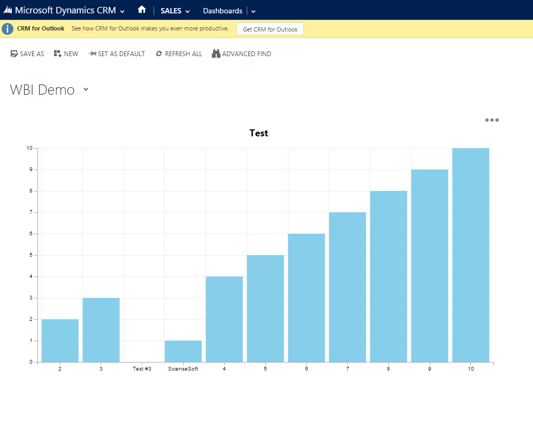Click the Home icon in navigation bar
This screenshot has height=431, width=533.
pyautogui.click(x=142, y=10)
